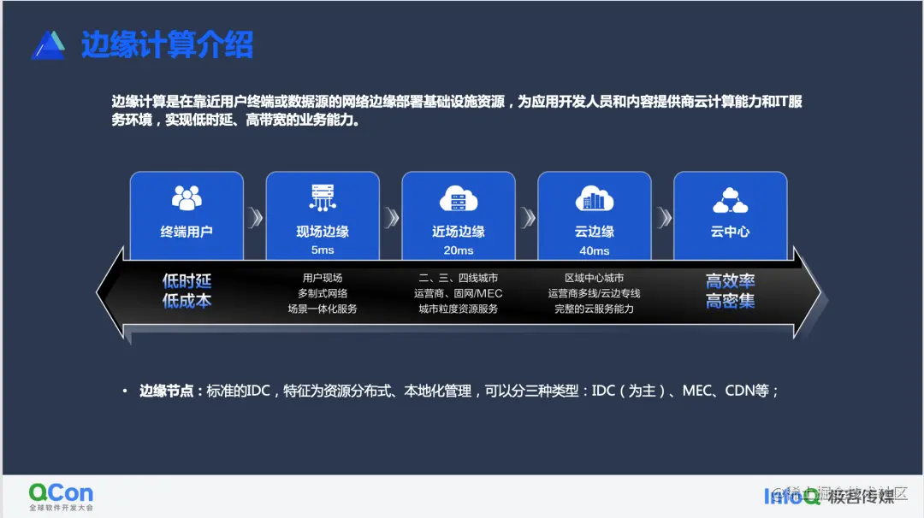924x518 pixels.
Task: Toggle the 低时延 低成本 highlight label
Action: click(187, 291)
